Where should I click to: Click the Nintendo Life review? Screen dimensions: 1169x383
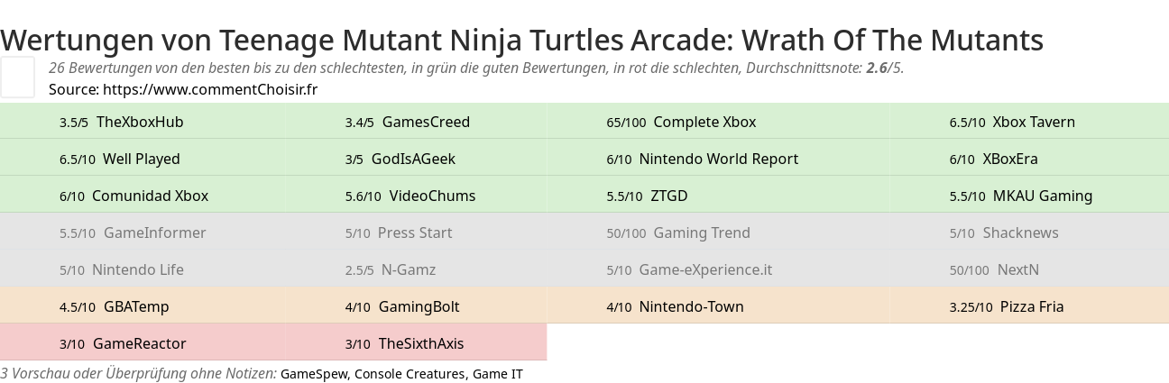point(137,269)
